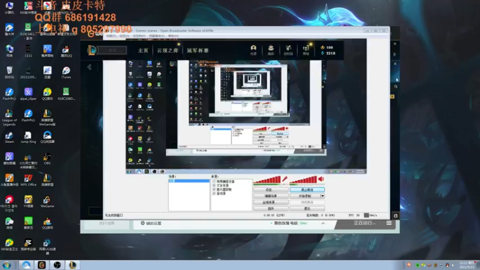Screen dimensions: 480x270
Task: Open the 微信 desktop shortcut
Action: pyautogui.click(x=9, y=223)
